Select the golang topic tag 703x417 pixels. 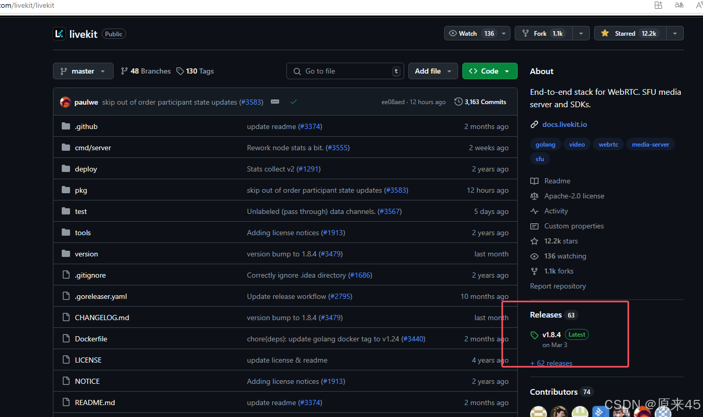click(x=545, y=145)
